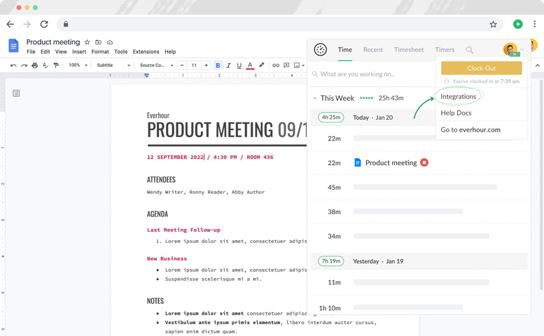544x336 pixels.
Task: Switch to the Timesheet tab
Action: [x=409, y=50]
